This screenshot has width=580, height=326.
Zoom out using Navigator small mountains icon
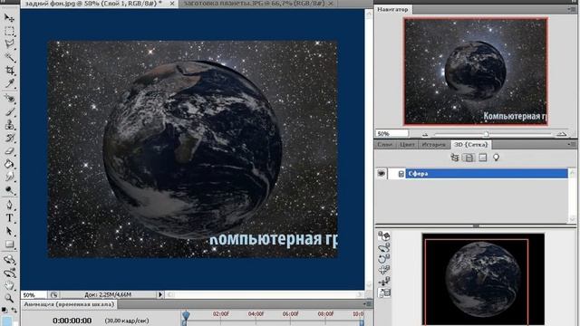[x=425, y=134]
